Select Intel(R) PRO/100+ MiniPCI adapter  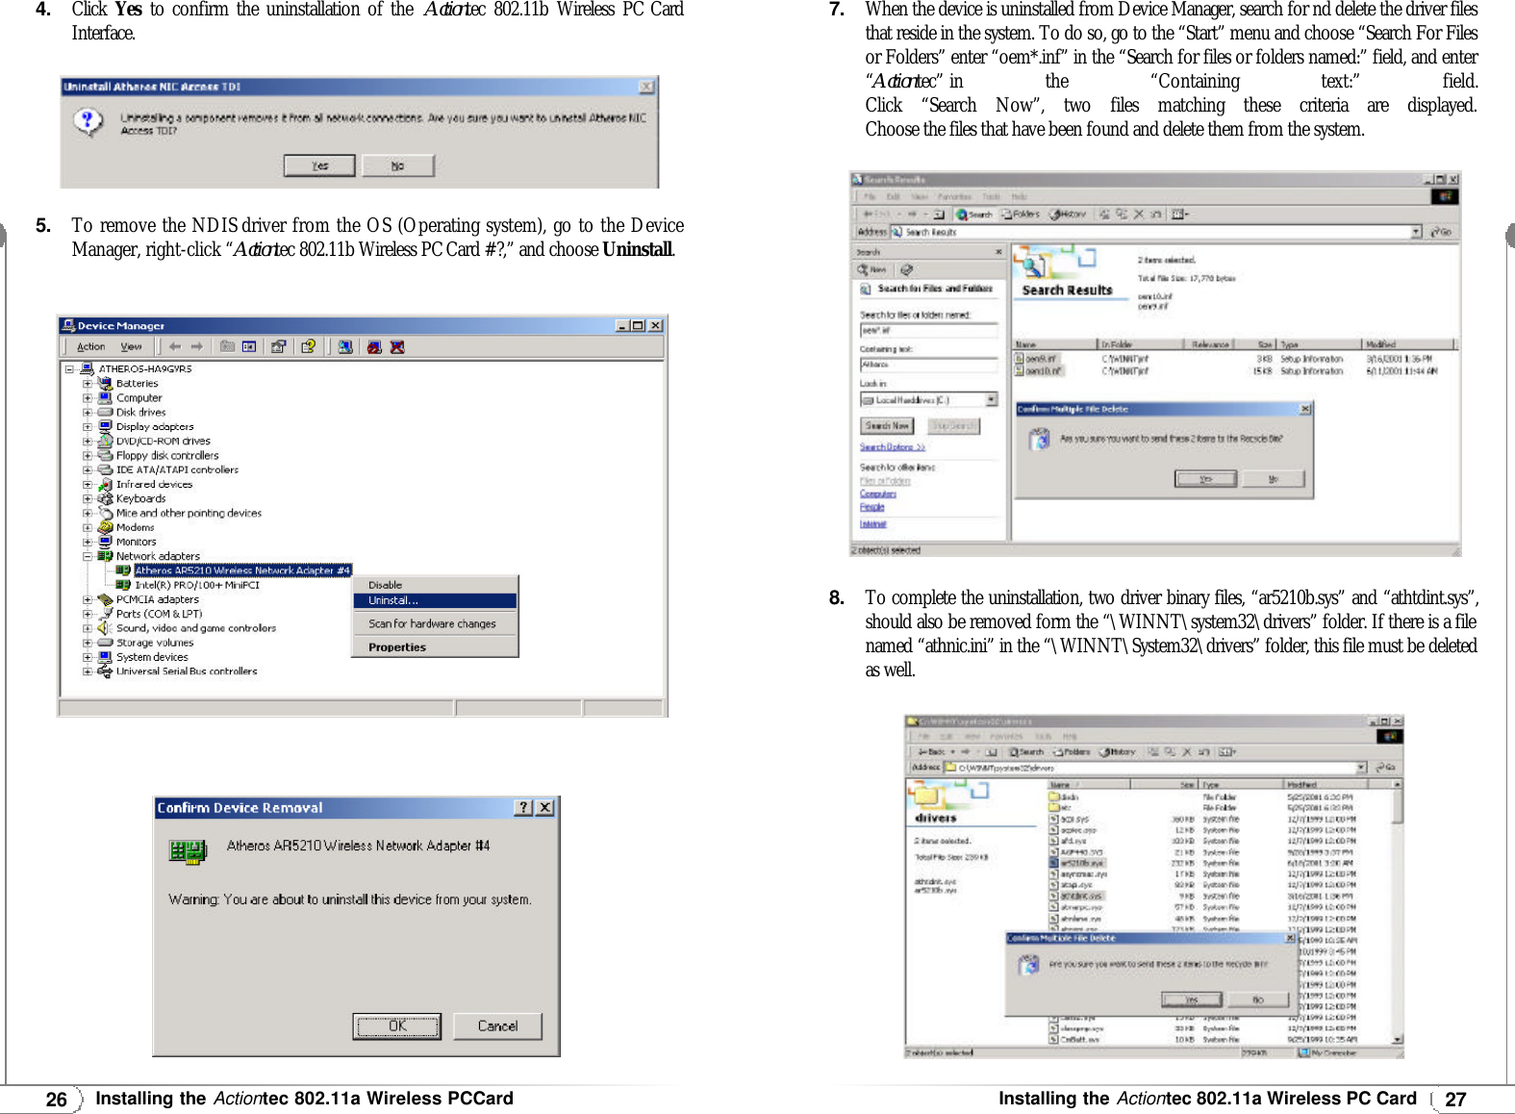point(197,585)
